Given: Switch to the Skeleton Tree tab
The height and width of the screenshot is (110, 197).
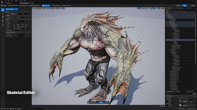Looking at the screenshot, I should [x=170, y=8].
